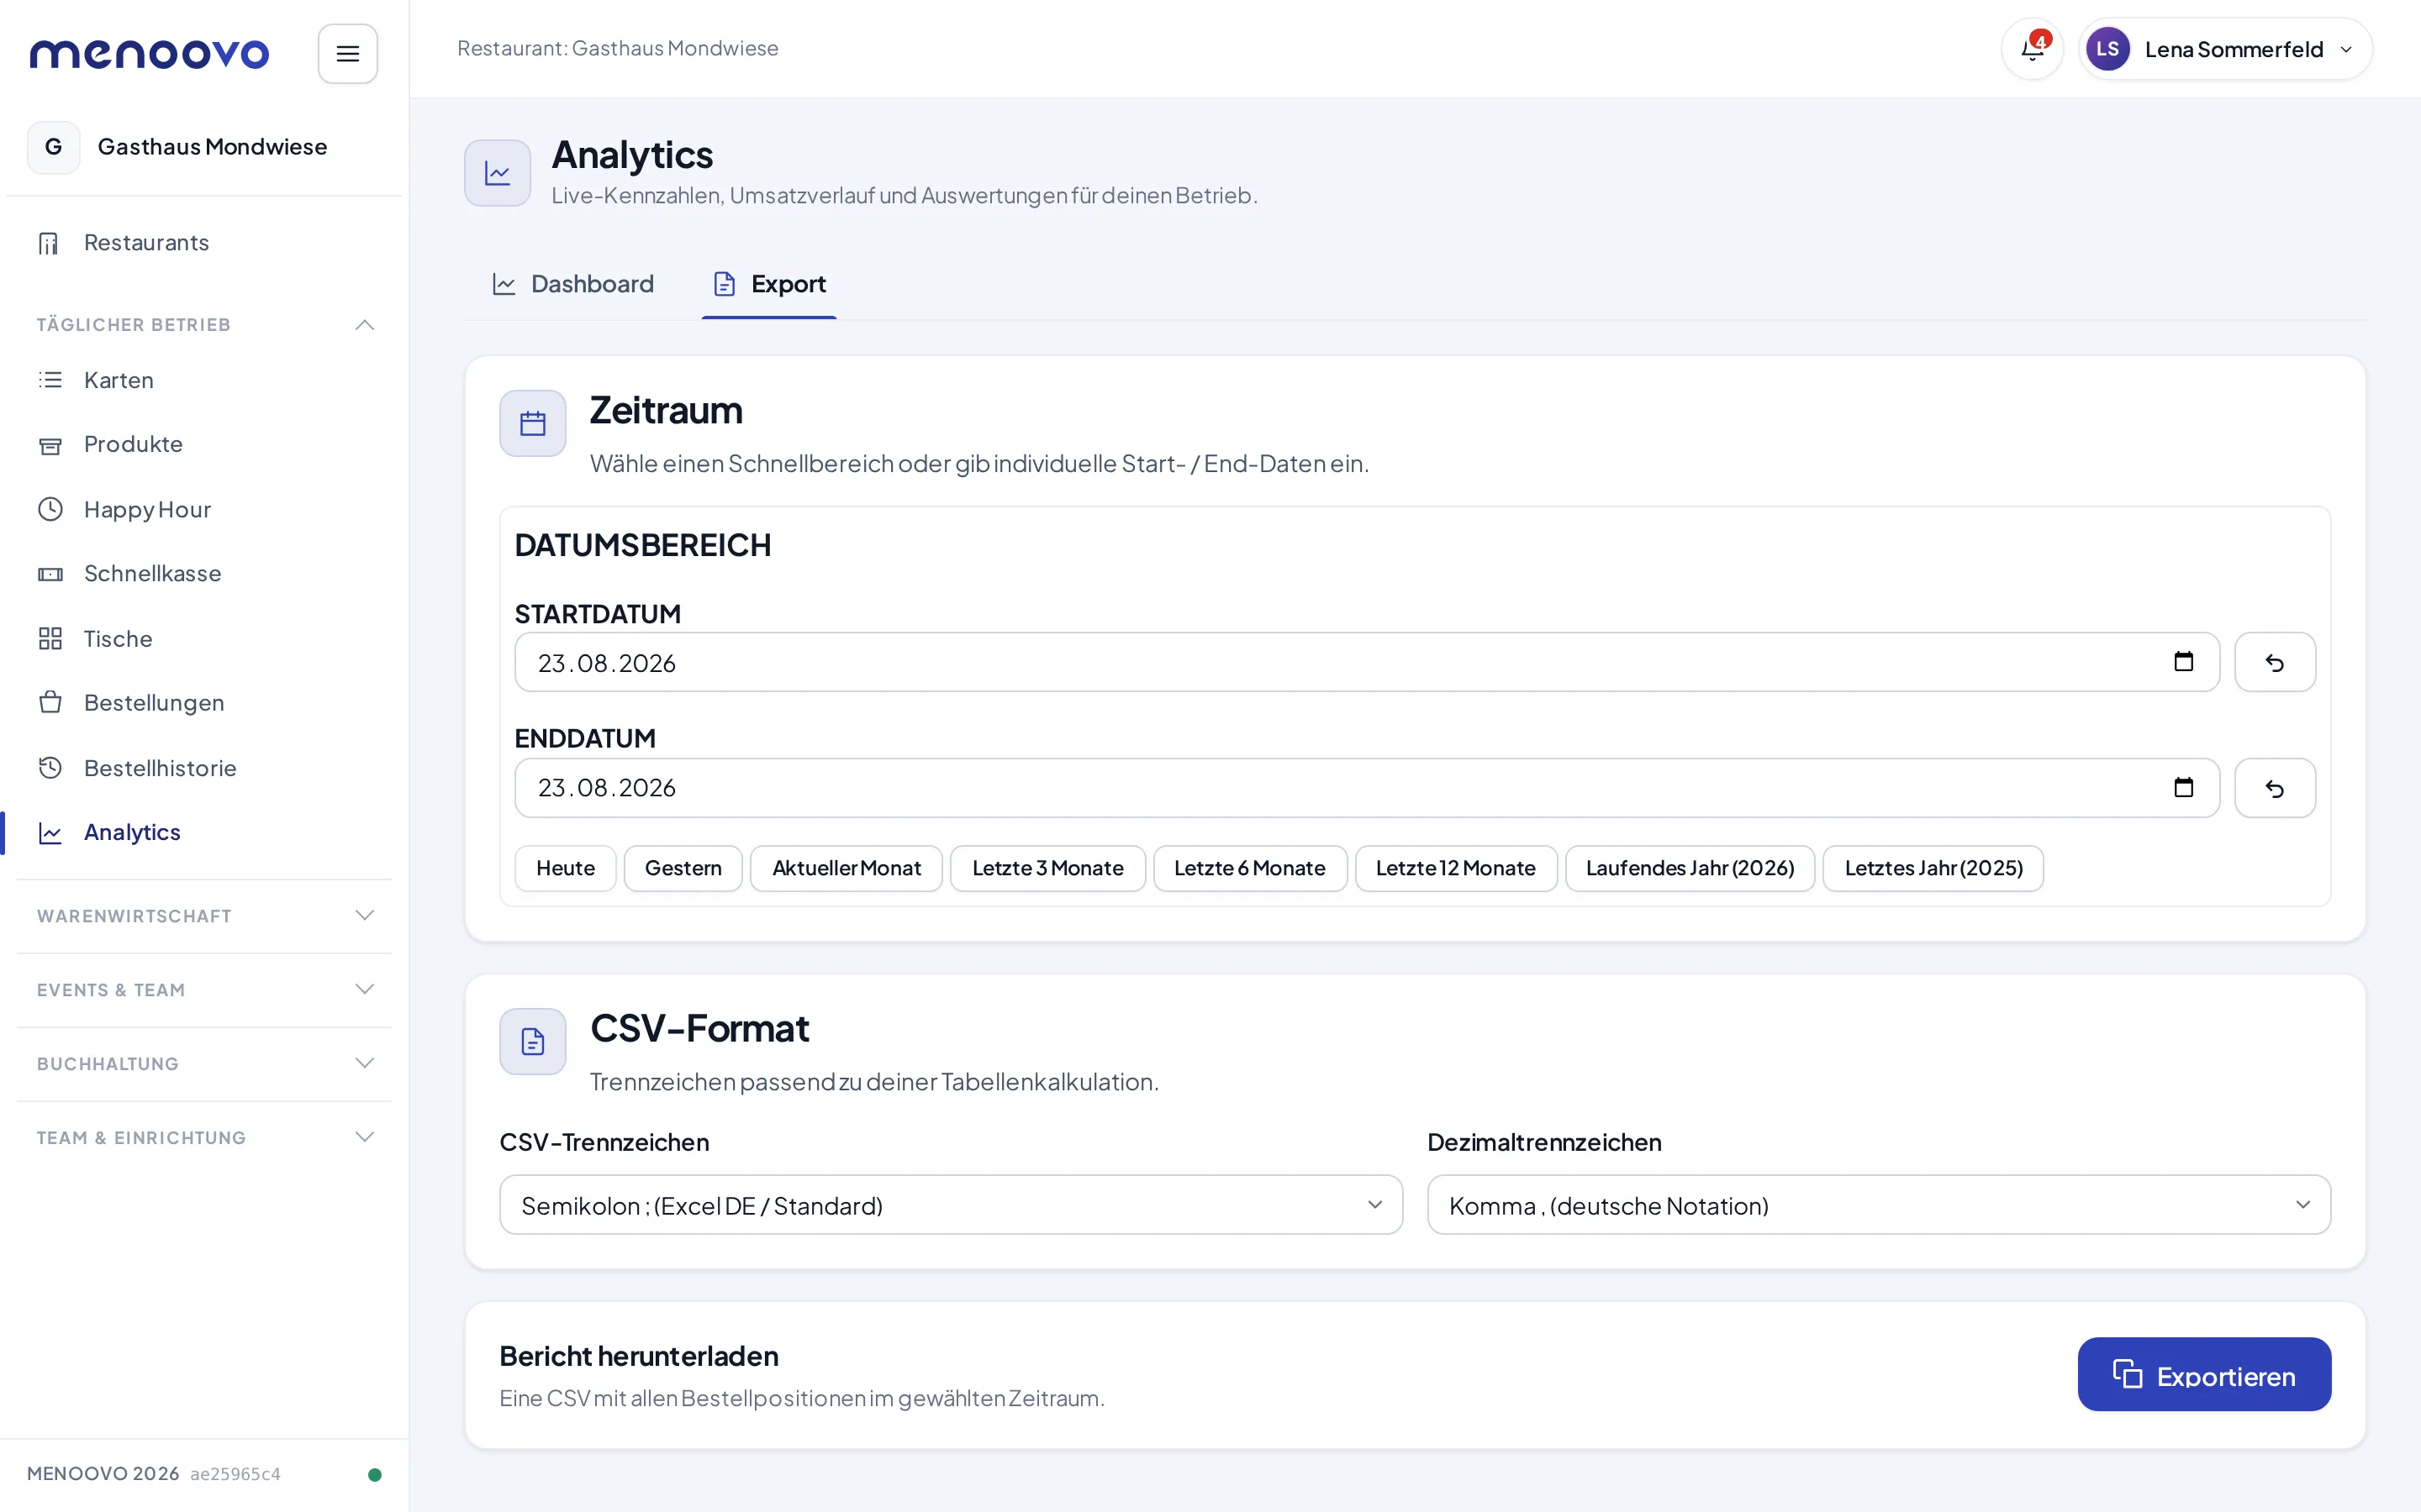Select the Letzte 3 Monate range

pos(1047,868)
